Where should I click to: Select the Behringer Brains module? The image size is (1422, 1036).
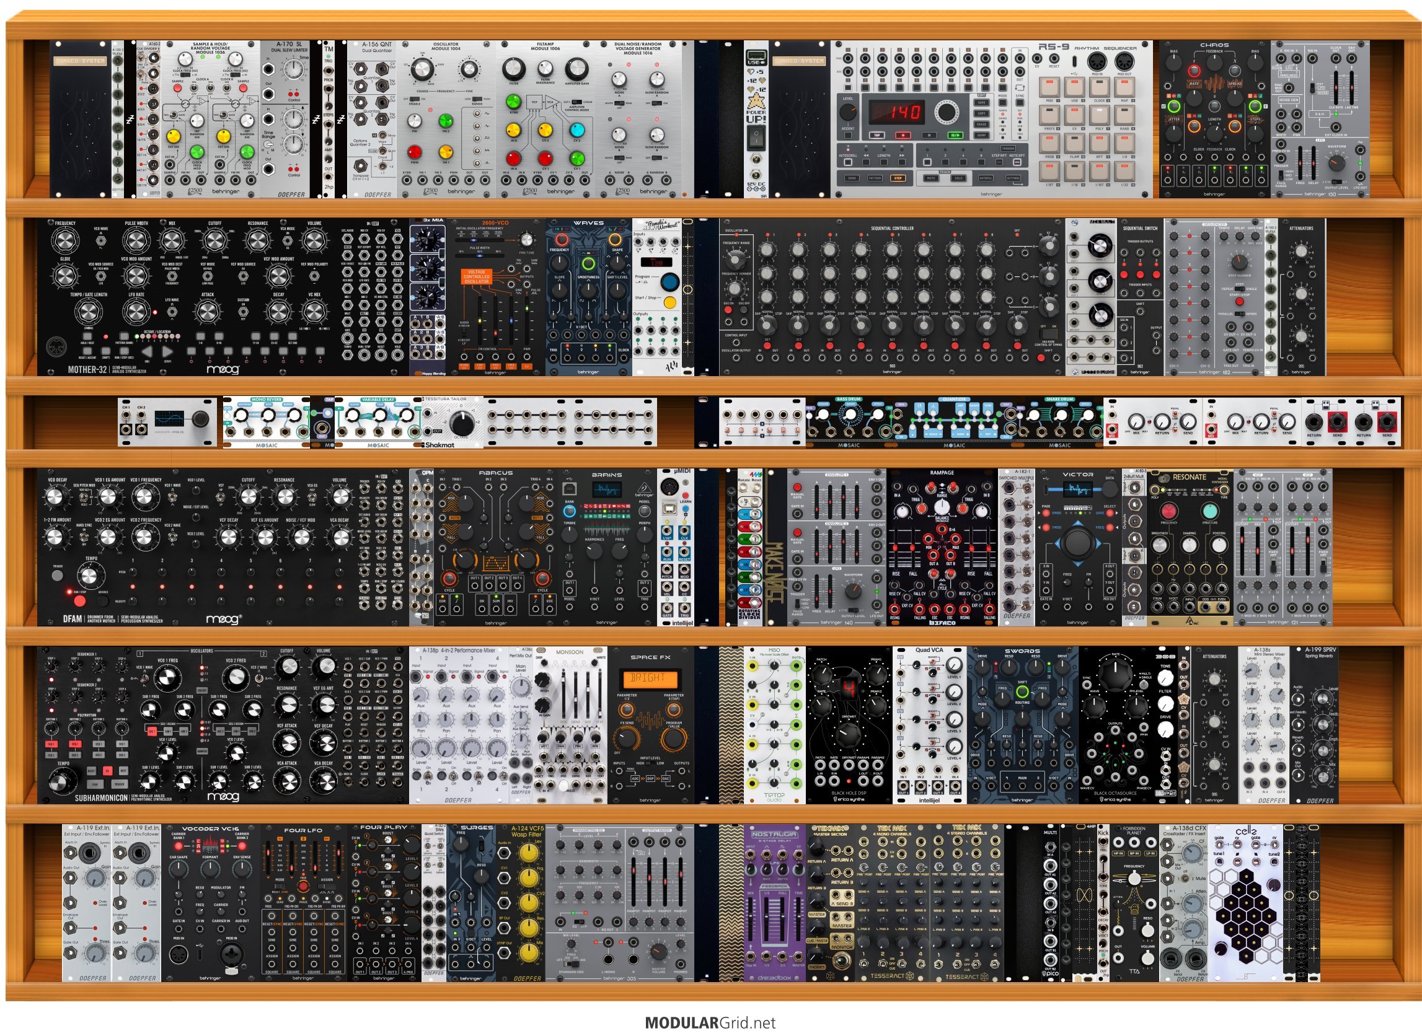click(x=607, y=547)
